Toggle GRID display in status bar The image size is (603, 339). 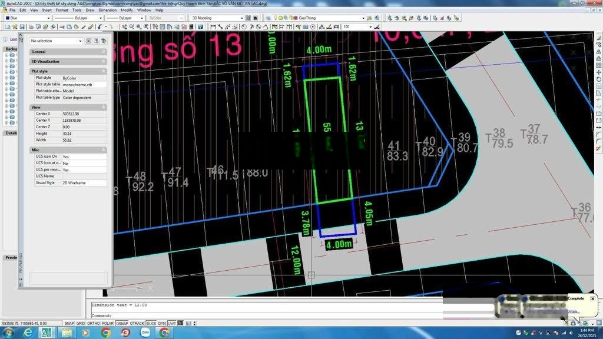[x=81, y=323]
